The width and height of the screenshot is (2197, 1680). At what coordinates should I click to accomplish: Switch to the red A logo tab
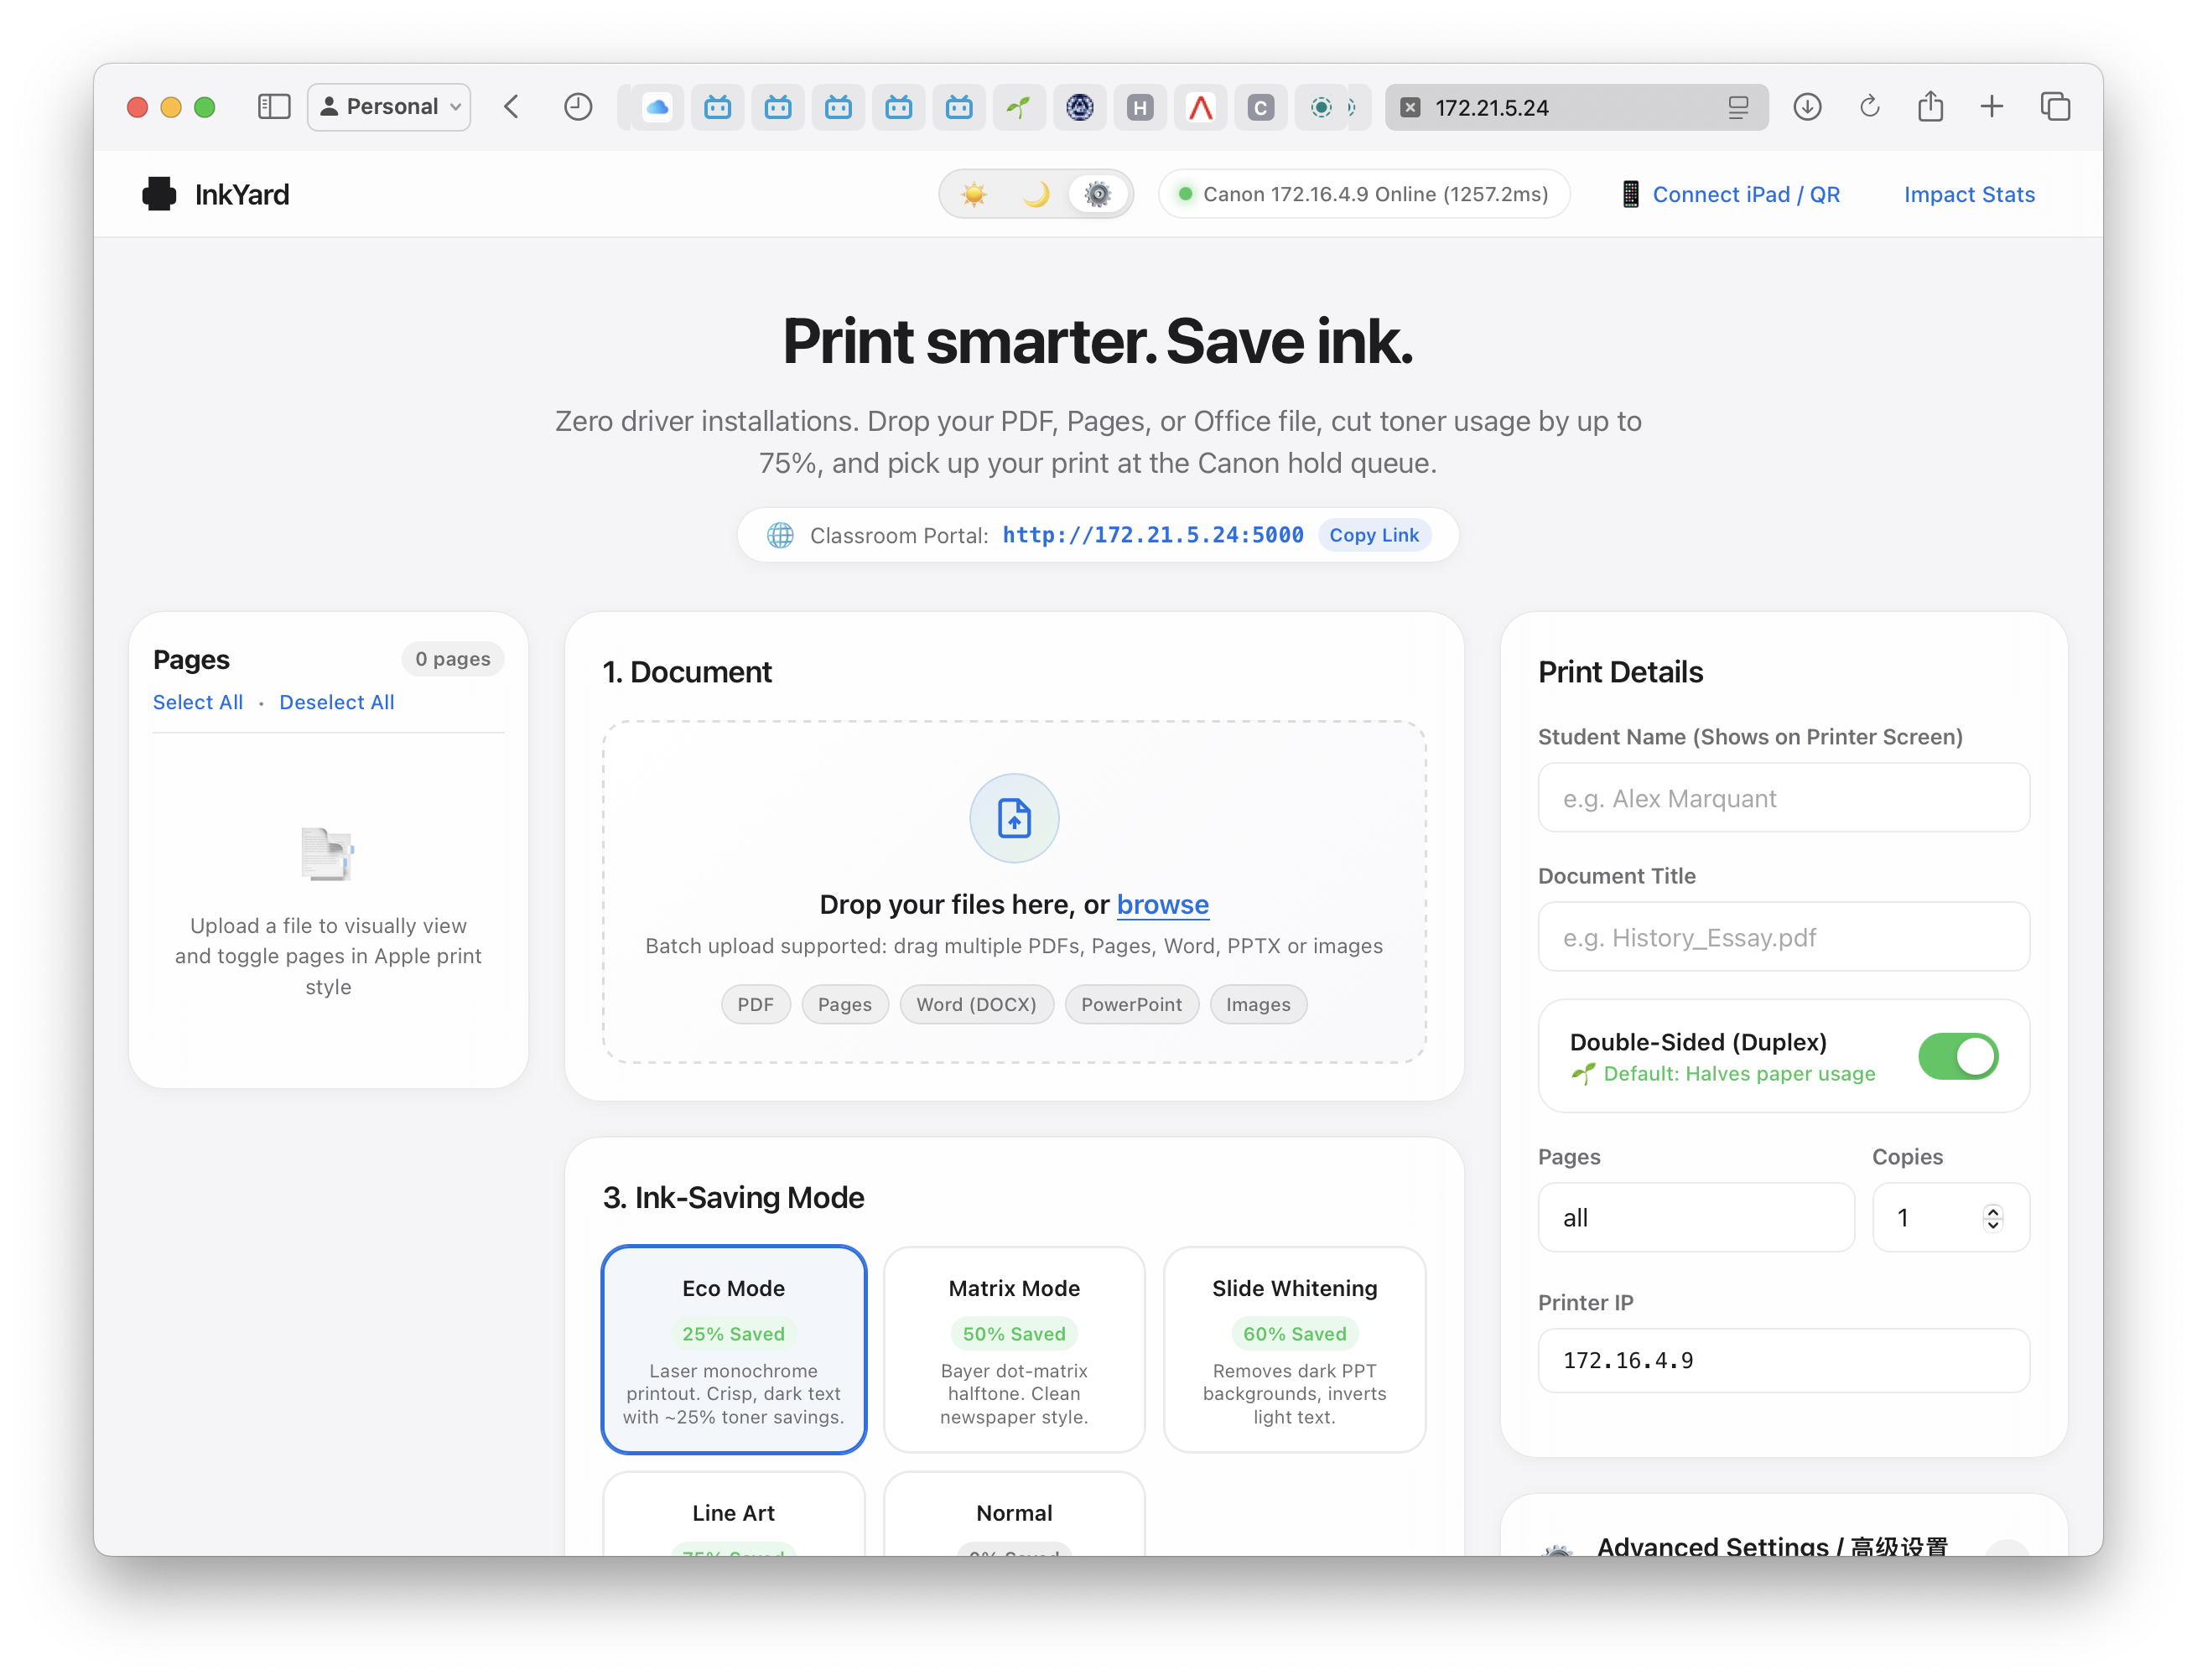pyautogui.click(x=1200, y=107)
